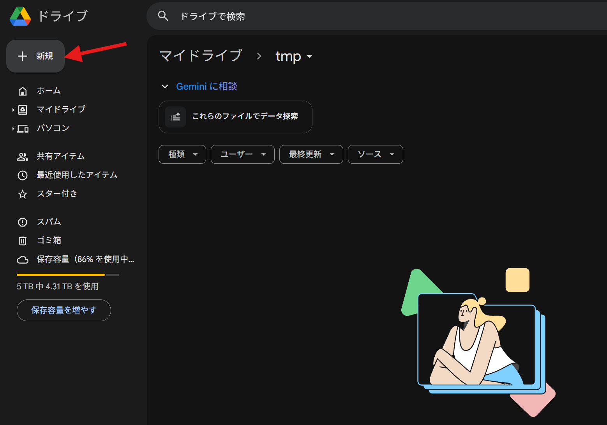Screen dimensions: 607x425
Task: Open 最近使用したアイテム clock icon
Action: click(x=23, y=175)
